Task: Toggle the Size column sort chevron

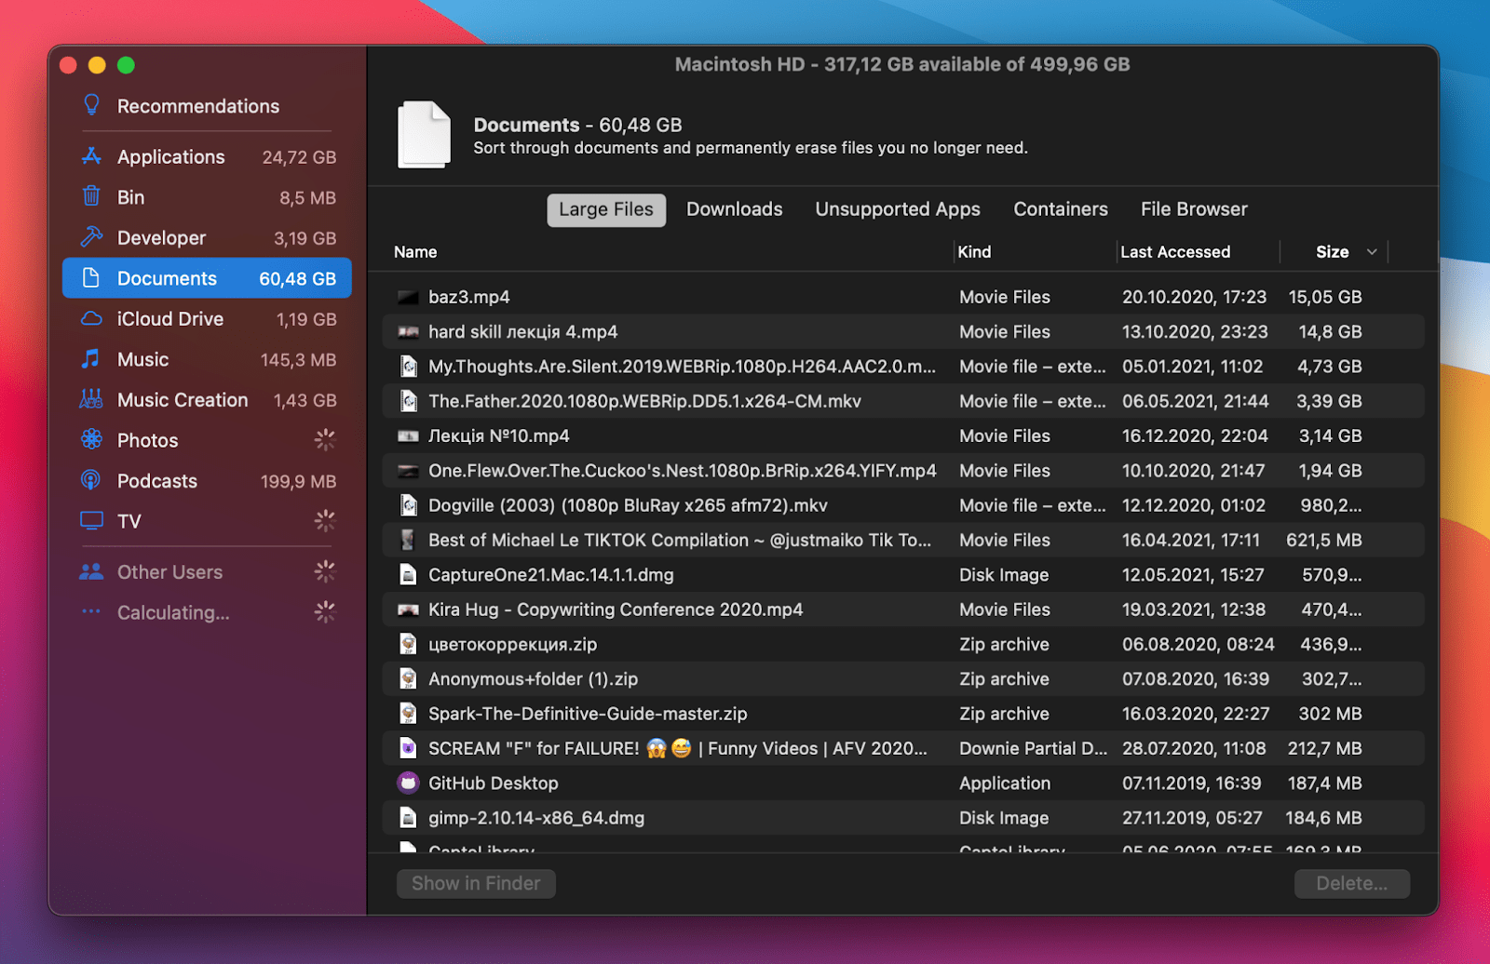Action: (1371, 252)
